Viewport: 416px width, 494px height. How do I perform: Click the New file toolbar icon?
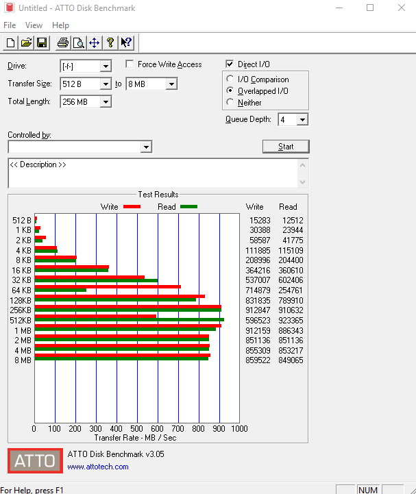[x=10, y=42]
